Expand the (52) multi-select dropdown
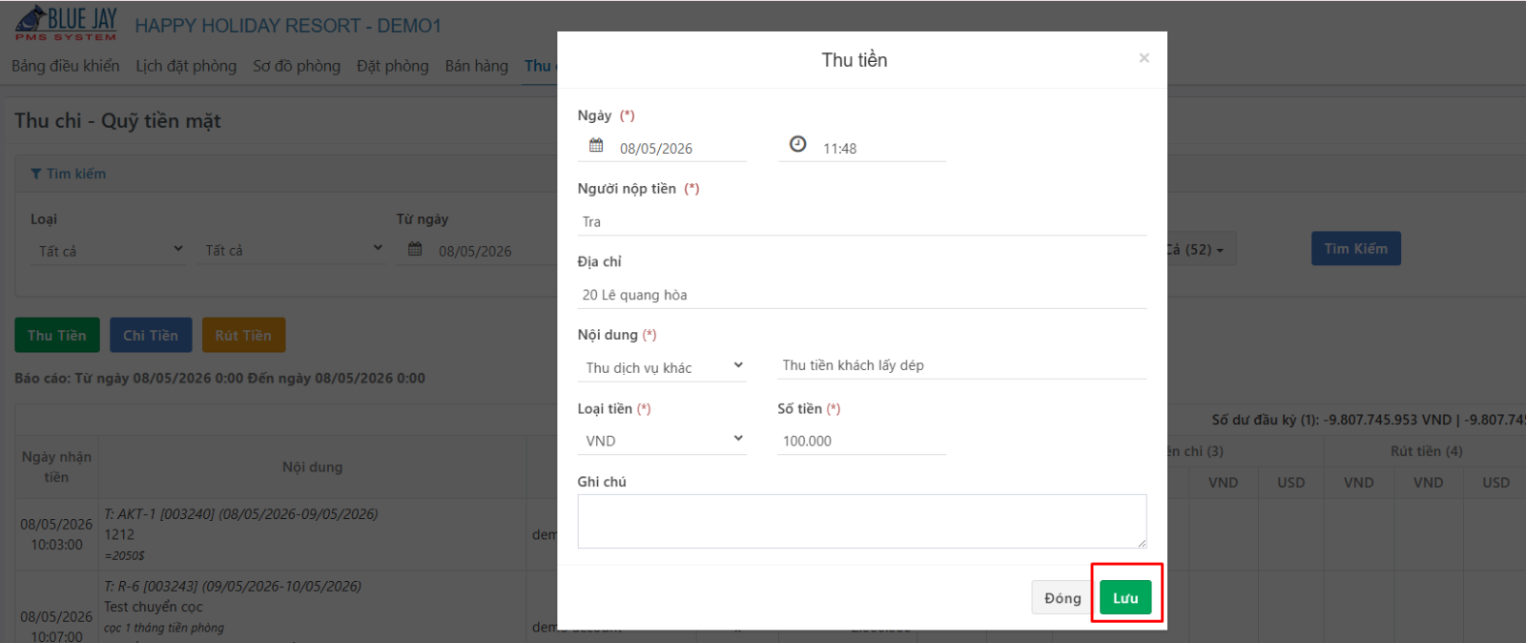1526x643 pixels. point(1200,249)
